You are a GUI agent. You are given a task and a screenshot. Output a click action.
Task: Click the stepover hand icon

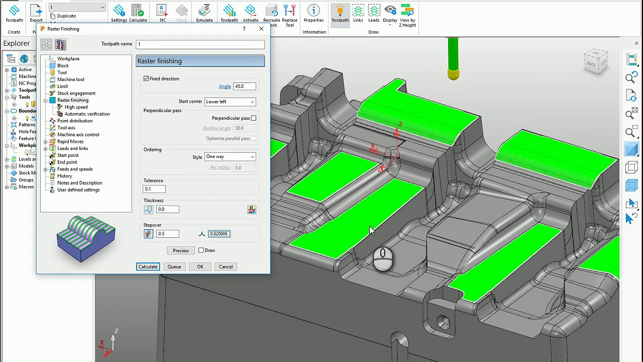[x=148, y=234]
